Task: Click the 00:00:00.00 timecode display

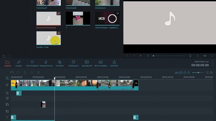Action: (200, 65)
